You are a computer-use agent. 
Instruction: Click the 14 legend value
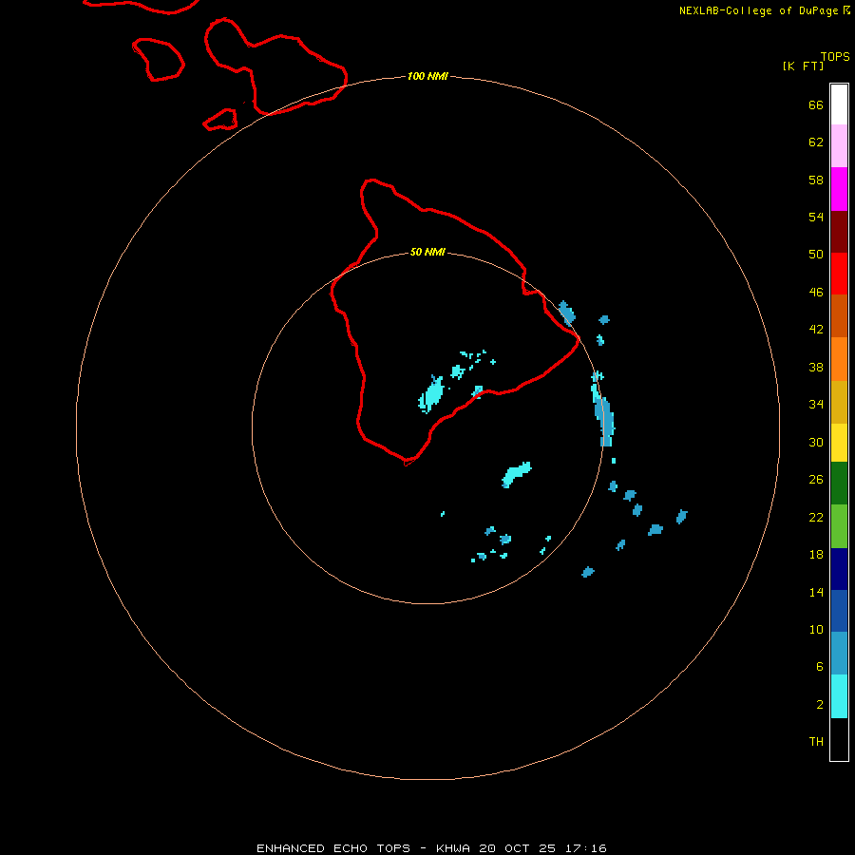(816, 592)
